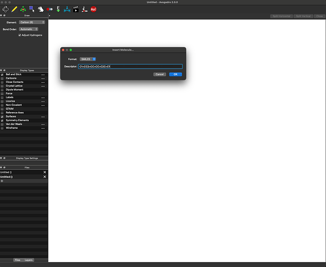This screenshot has width=326, height=267.
Task: Open Close Contacts settings dots
Action: pyautogui.click(x=43, y=82)
